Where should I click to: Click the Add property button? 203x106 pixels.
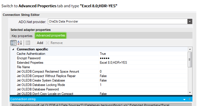point(38,43)
